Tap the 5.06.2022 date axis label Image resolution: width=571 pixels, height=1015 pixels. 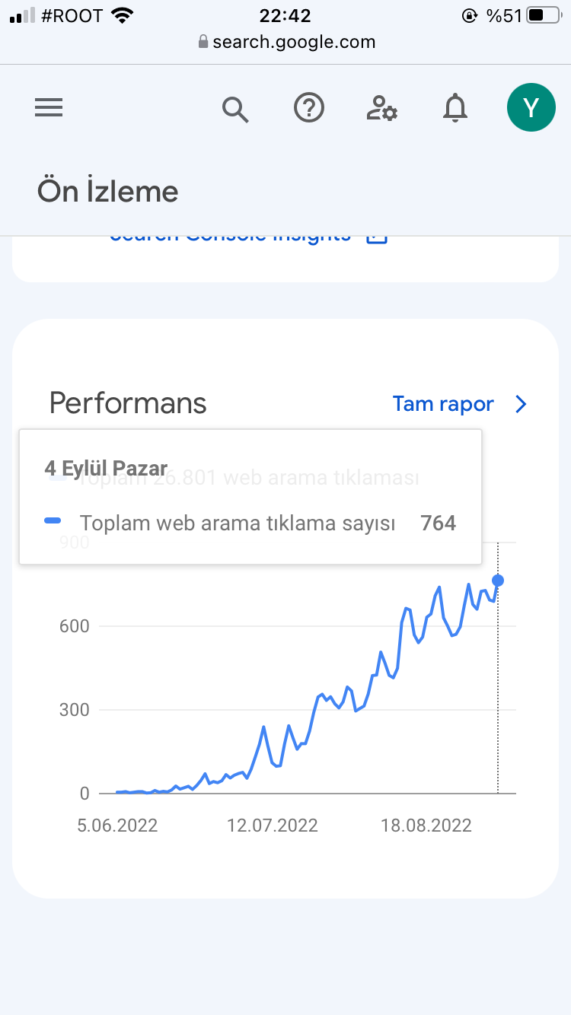[117, 826]
